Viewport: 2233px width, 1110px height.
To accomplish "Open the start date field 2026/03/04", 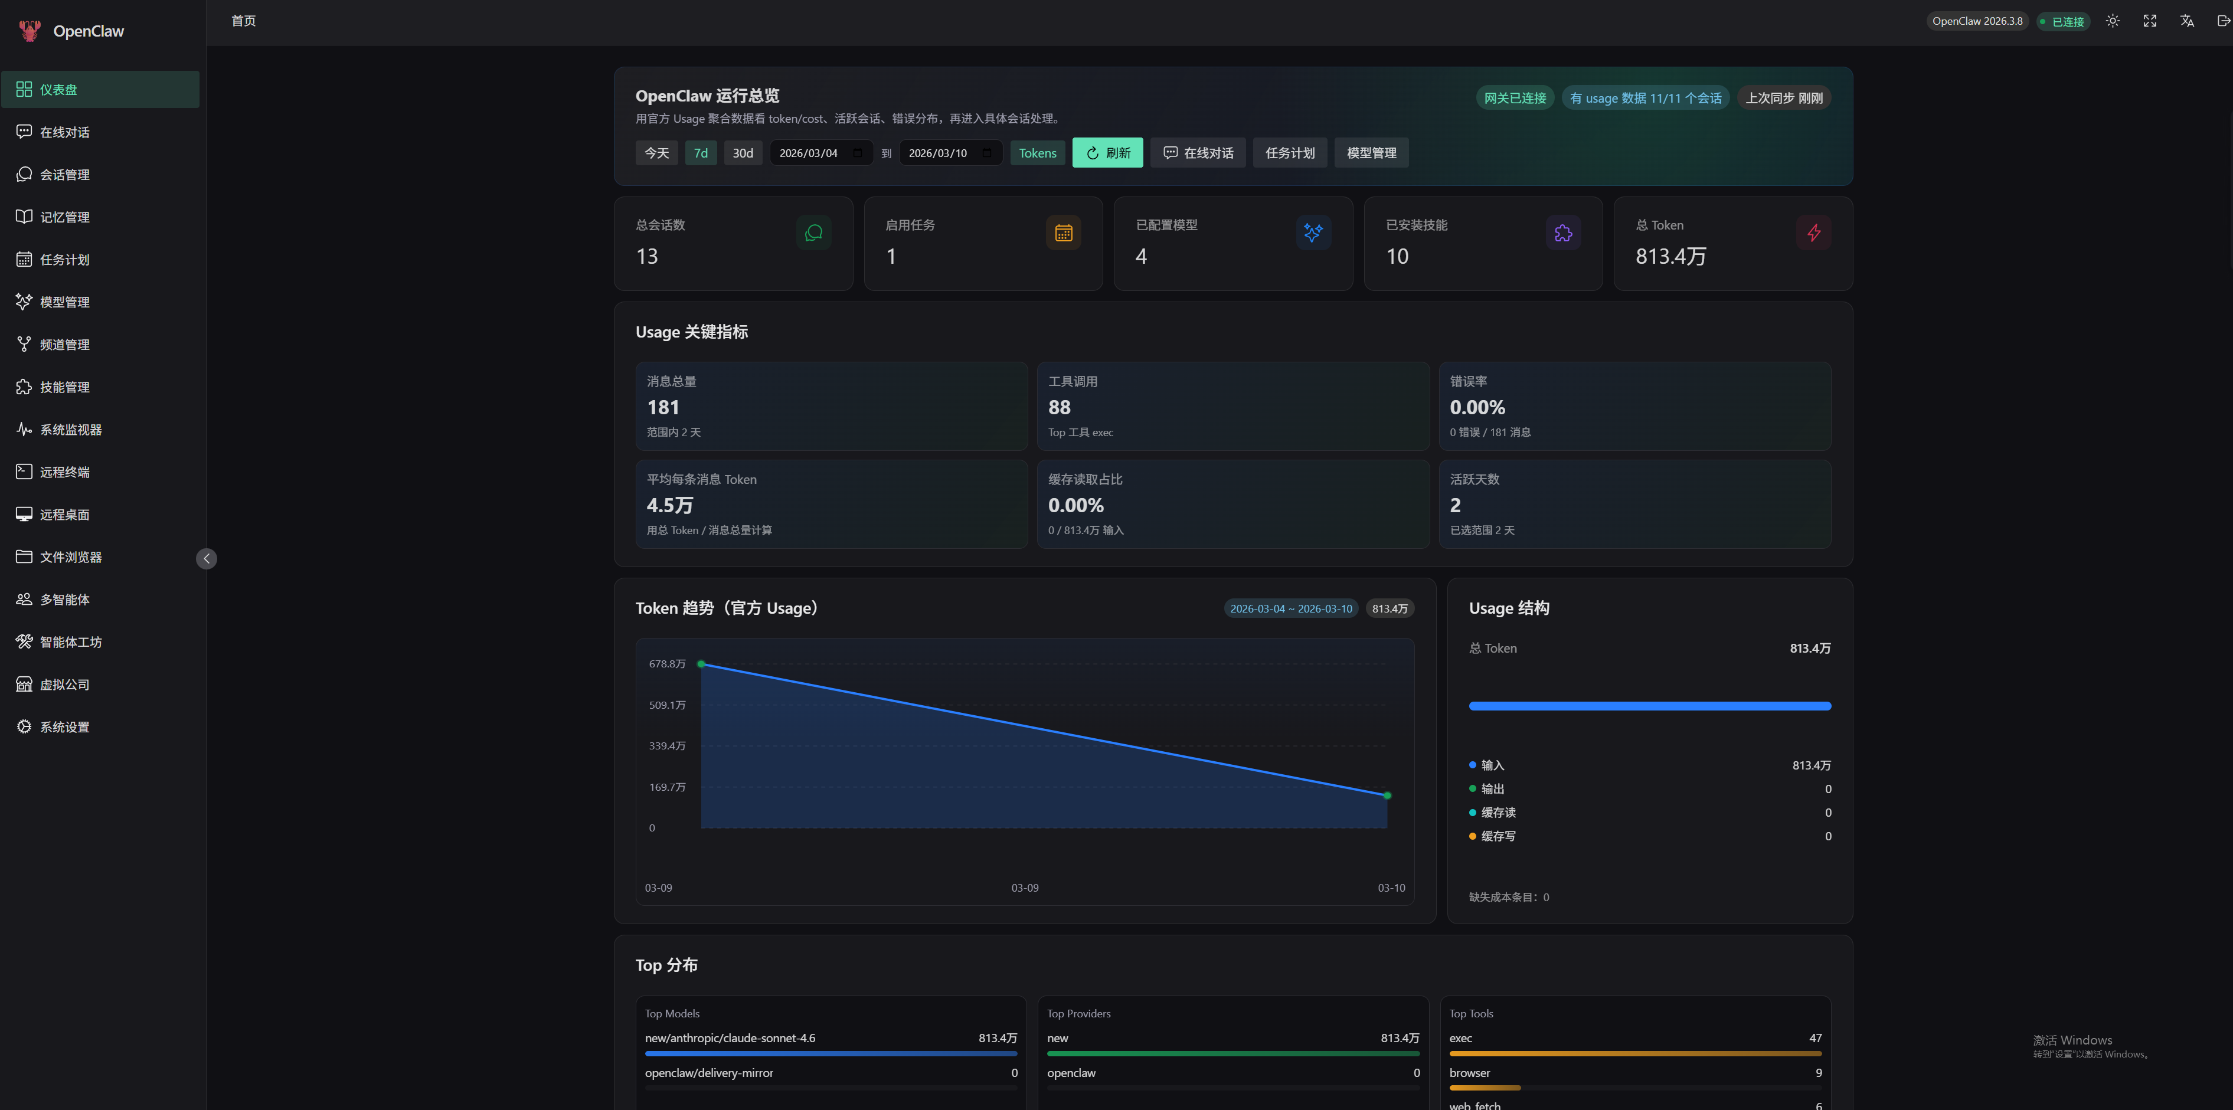I will coord(821,152).
